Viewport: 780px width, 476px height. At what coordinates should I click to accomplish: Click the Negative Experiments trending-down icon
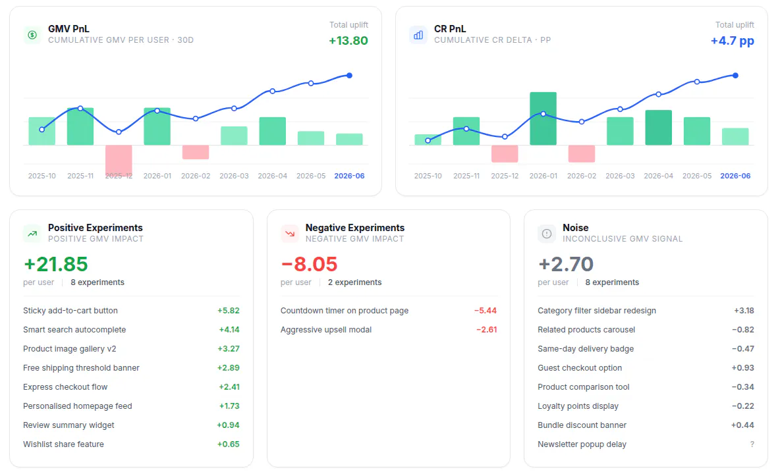click(289, 233)
